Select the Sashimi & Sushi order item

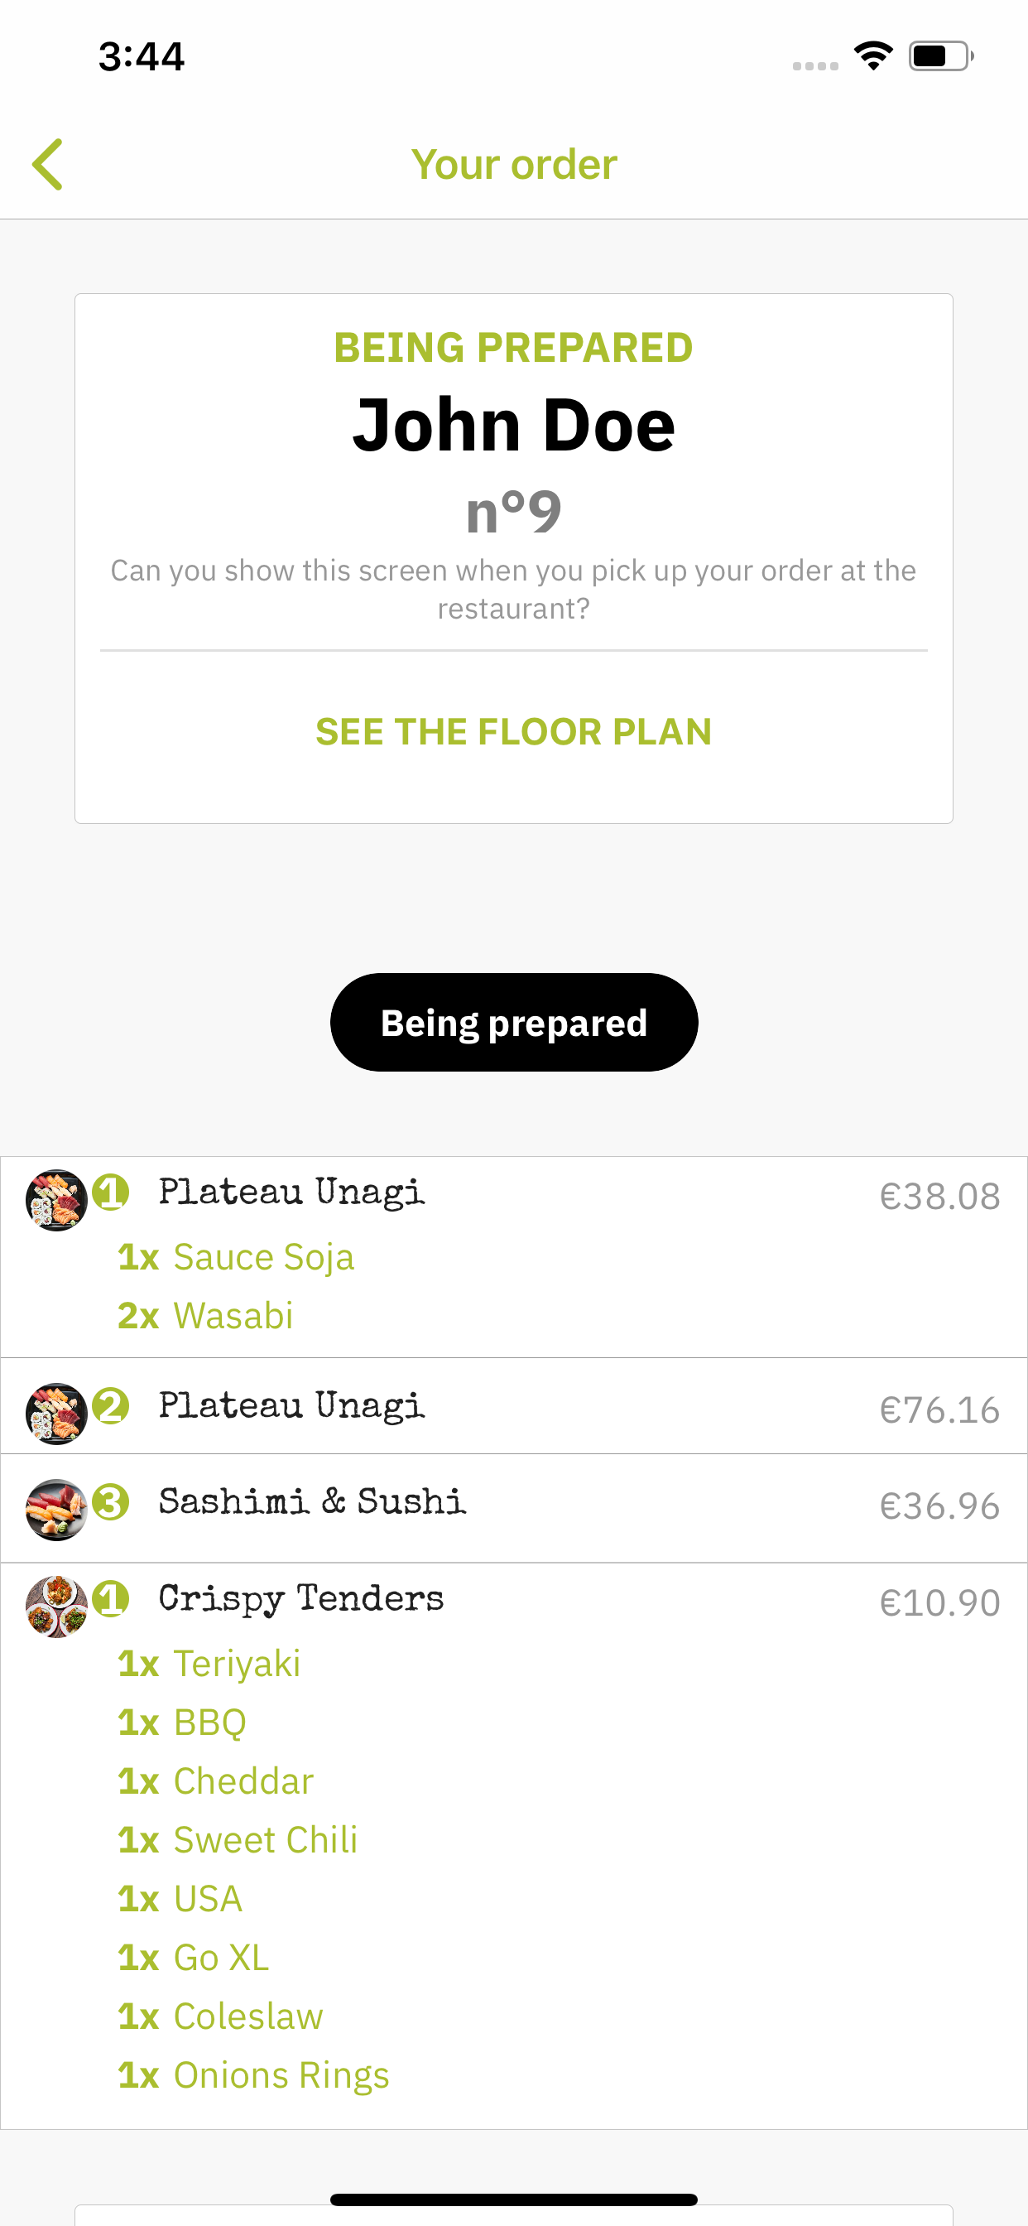click(312, 1502)
